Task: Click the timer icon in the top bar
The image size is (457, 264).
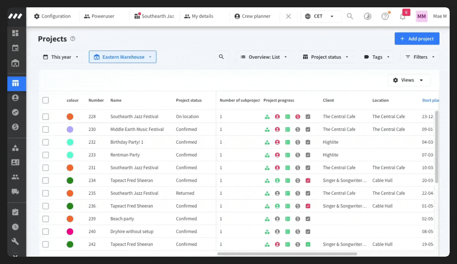Action: point(367,16)
